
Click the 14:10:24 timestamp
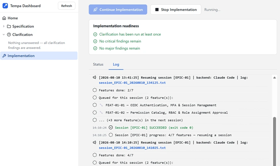[99, 128]
